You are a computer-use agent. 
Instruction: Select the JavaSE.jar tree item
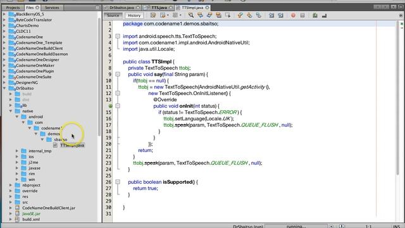pos(31,214)
